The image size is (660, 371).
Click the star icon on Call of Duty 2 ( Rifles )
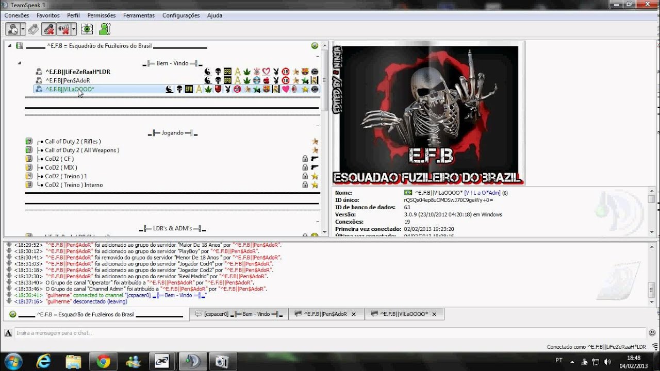[x=315, y=142]
